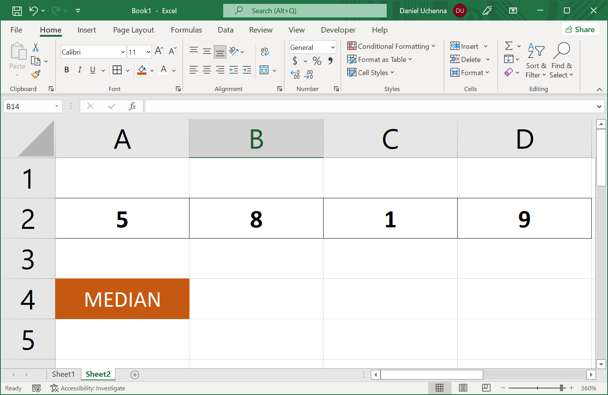Switch to Page Layout view in status bar
Viewport: 608px width, 395px height.
point(463,388)
